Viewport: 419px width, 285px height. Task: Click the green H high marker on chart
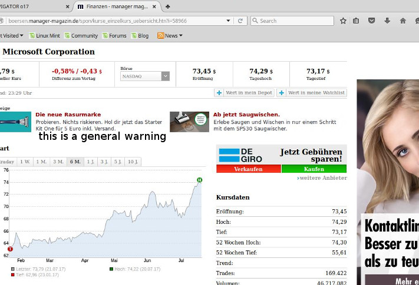(199, 180)
